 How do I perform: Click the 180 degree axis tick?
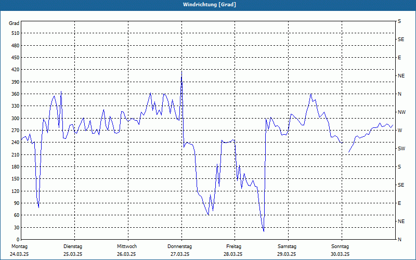(15, 167)
